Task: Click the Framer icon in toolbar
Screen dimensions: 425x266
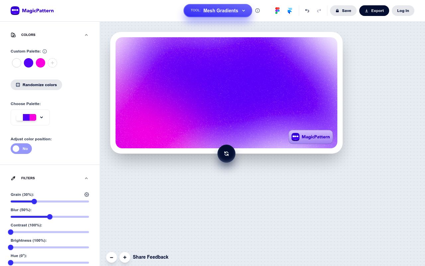Action: click(290, 11)
